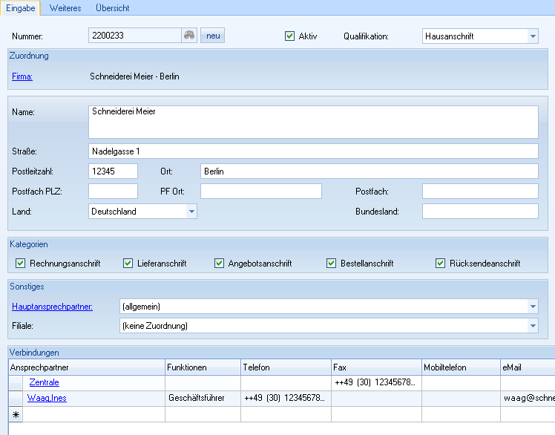Click the Postleitzahl field
This screenshot has height=435, width=555.
113,171
